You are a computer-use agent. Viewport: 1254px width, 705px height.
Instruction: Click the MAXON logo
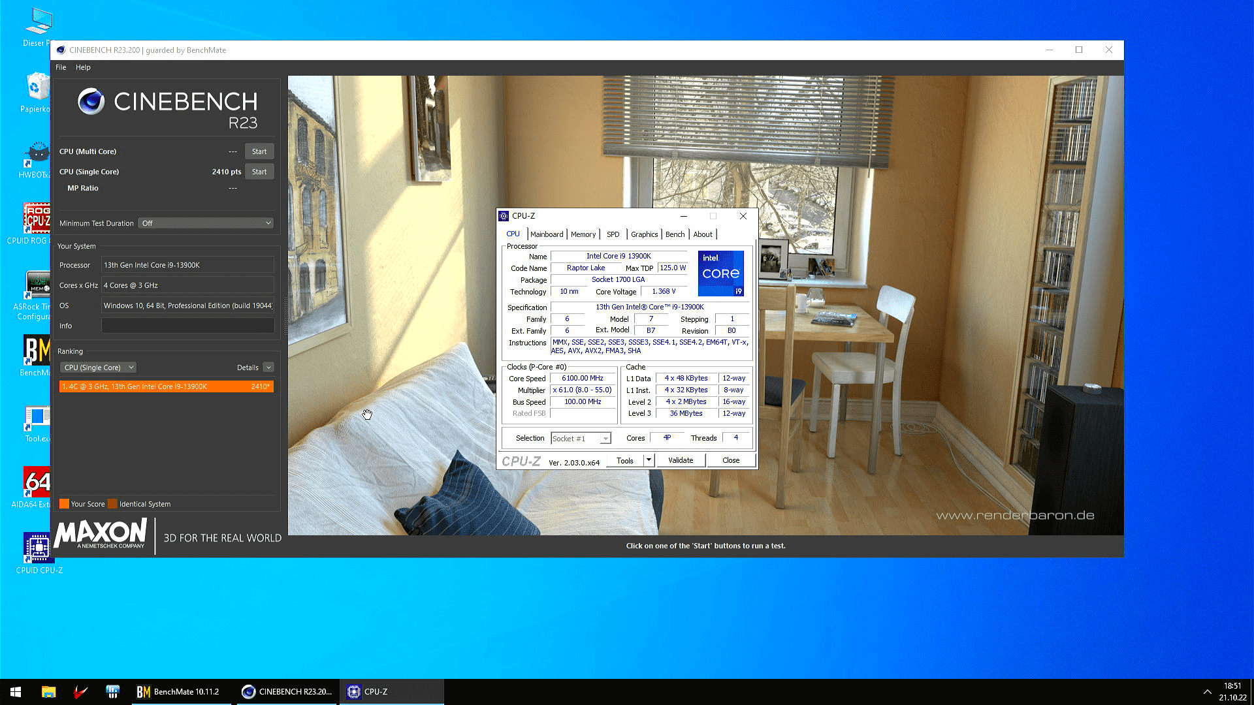point(101,533)
